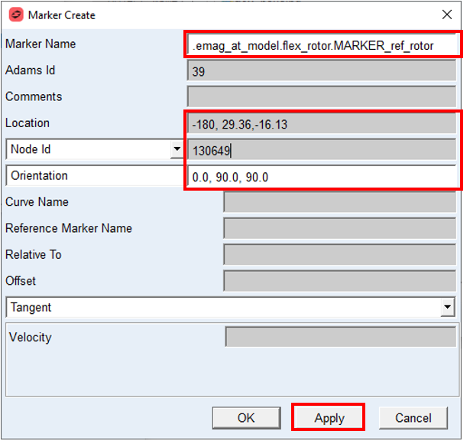Click the Velocity input field
470x441 pixels.
341,337
